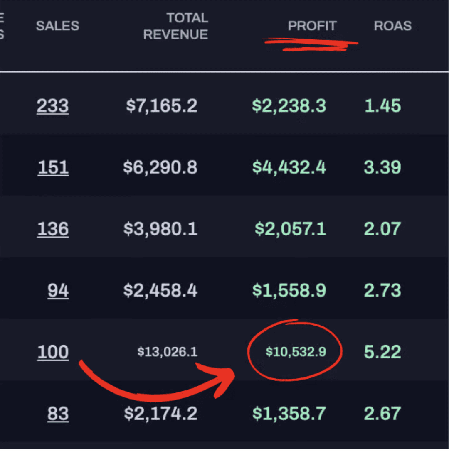Open the 100 sales link
This screenshot has width=449, height=451.
click(53, 352)
